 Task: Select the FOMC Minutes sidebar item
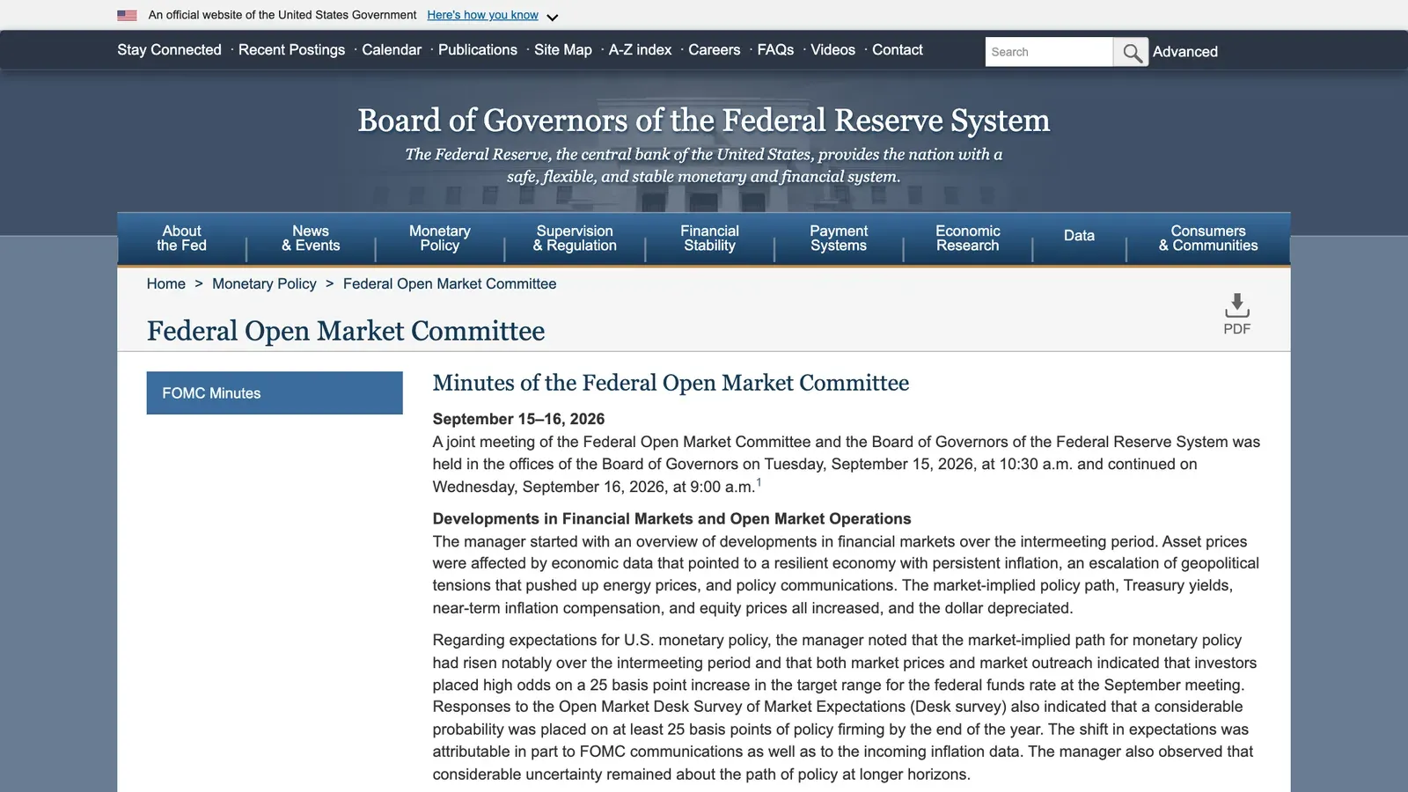click(x=275, y=393)
